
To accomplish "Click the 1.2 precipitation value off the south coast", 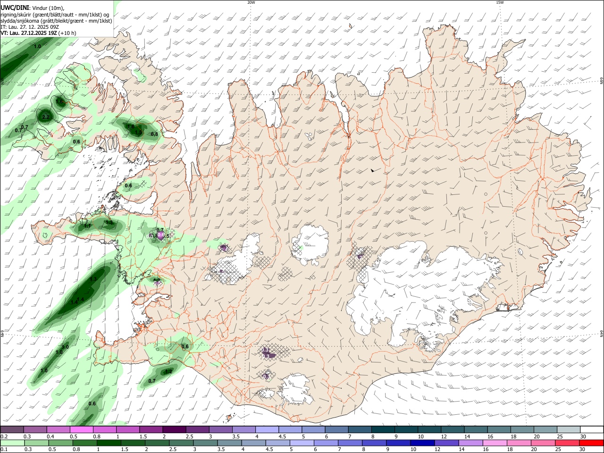I will coord(168,371).
